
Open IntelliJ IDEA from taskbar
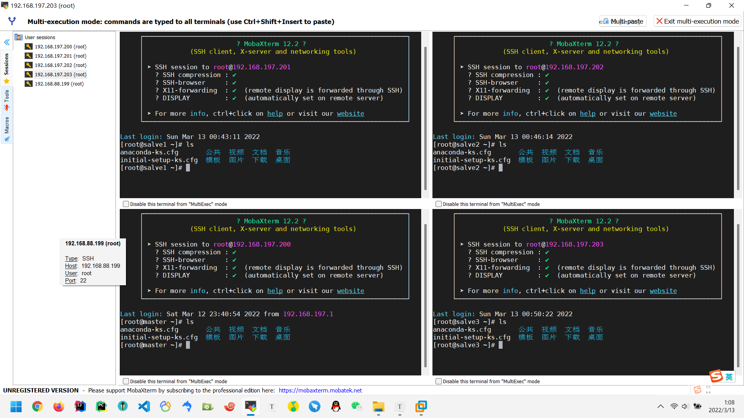(80, 406)
